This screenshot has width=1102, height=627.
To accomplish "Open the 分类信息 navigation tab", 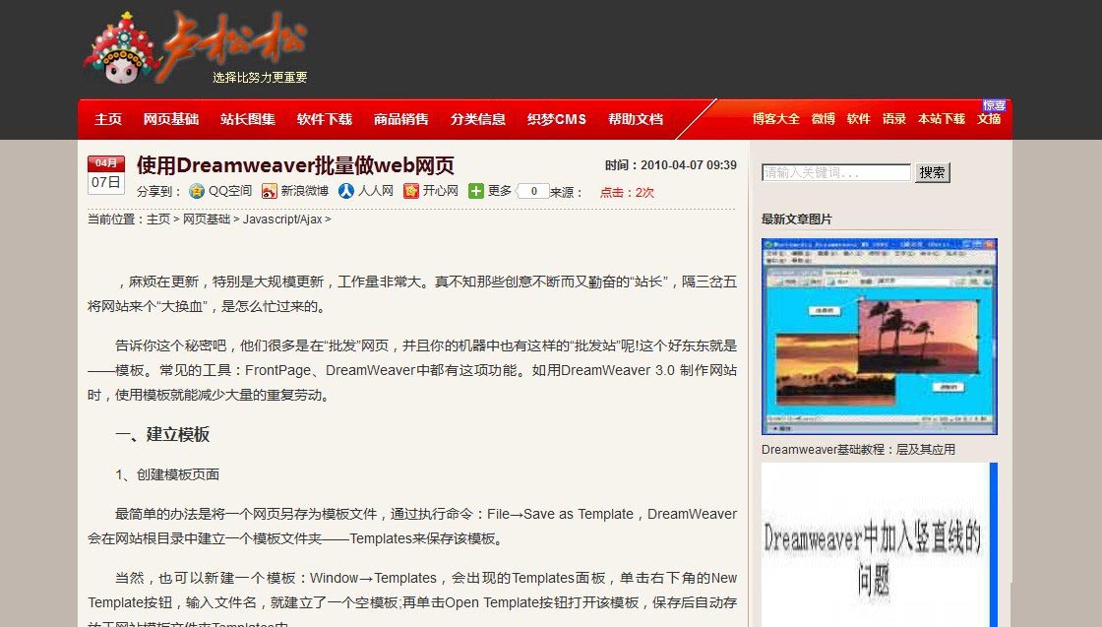I will click(478, 119).
